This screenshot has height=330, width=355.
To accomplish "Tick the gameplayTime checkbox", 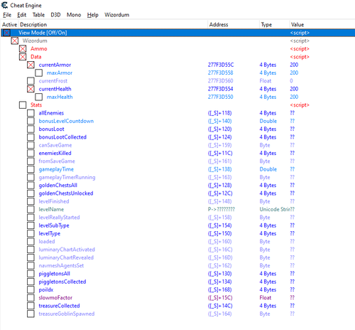I will coord(31,169).
